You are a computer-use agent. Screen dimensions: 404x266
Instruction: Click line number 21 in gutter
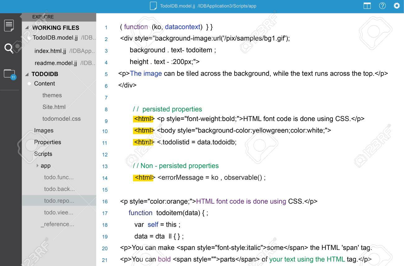pos(105,260)
